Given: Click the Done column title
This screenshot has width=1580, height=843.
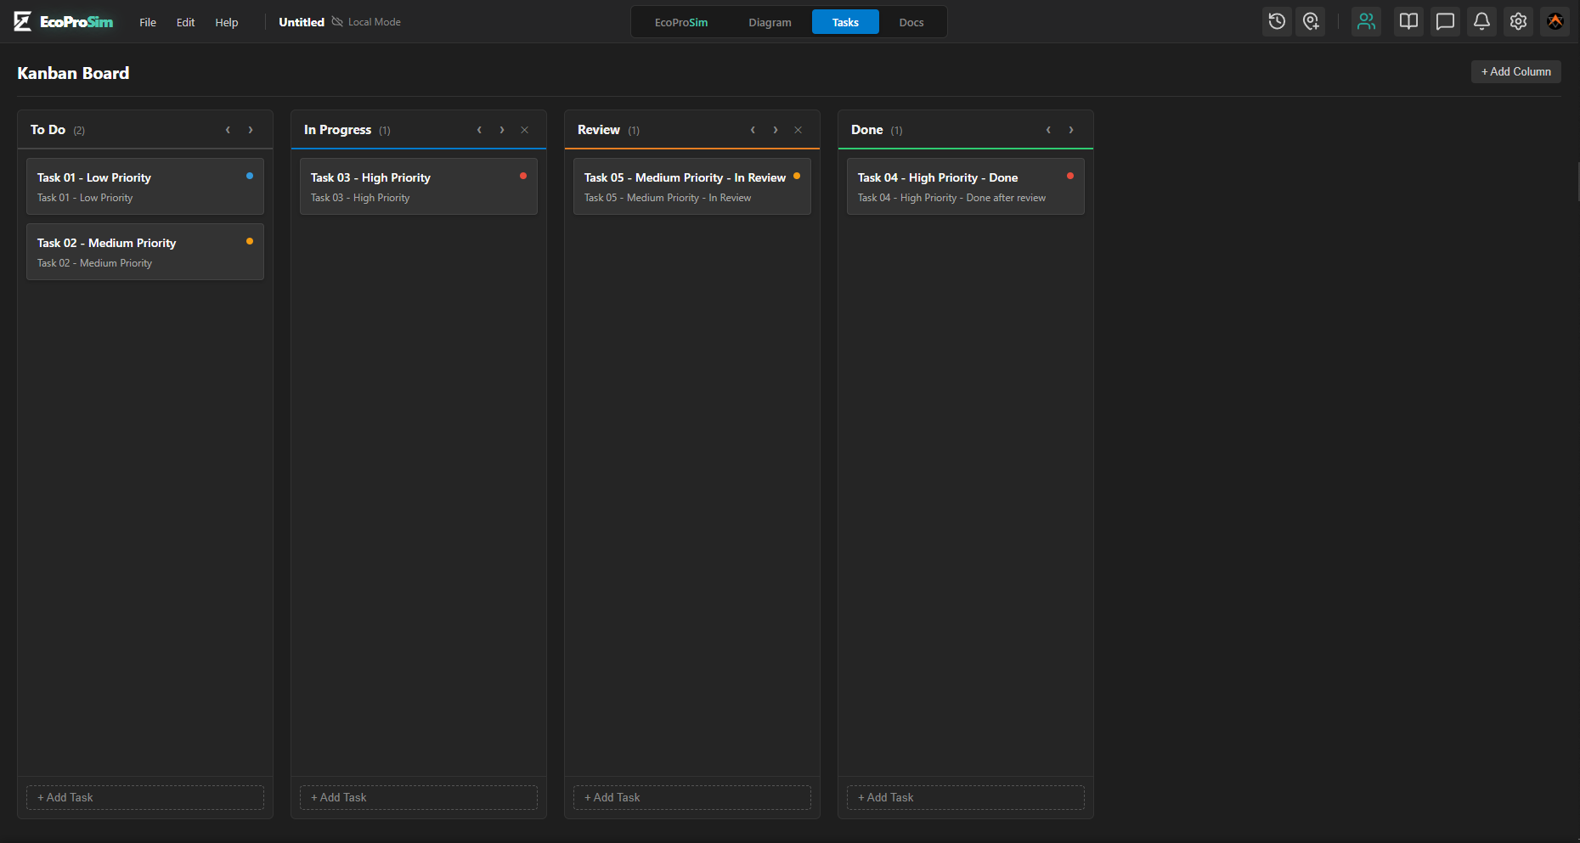Looking at the screenshot, I should point(867,130).
